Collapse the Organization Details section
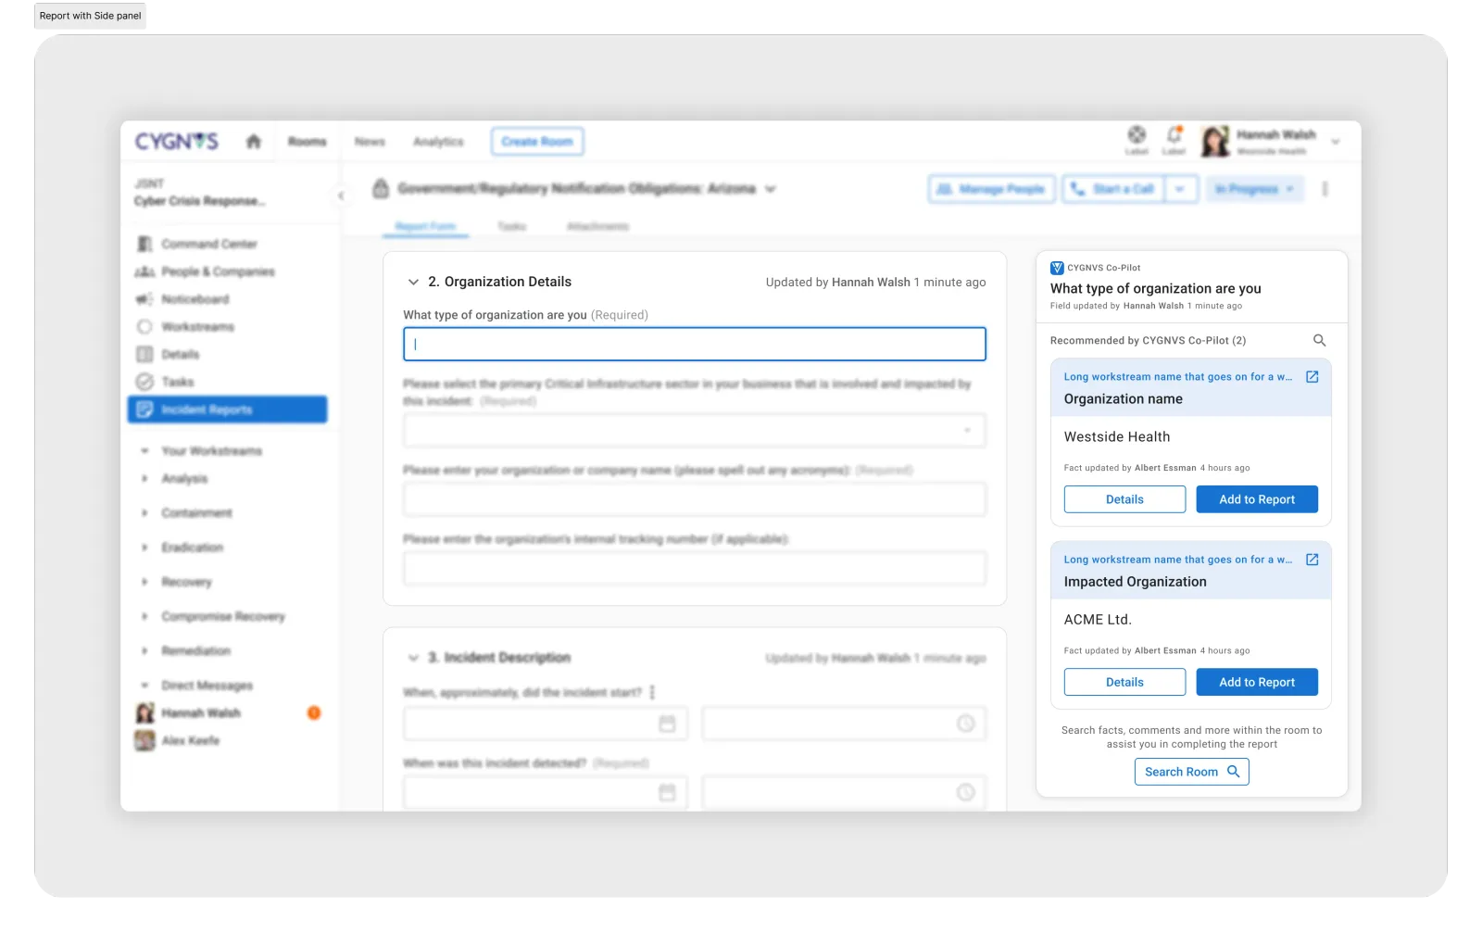This screenshot has height=932, width=1482. 413,283
